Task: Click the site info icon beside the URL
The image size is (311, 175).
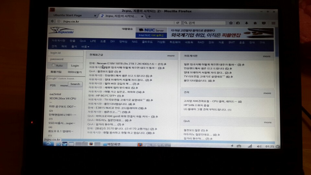Action: tap(59, 21)
